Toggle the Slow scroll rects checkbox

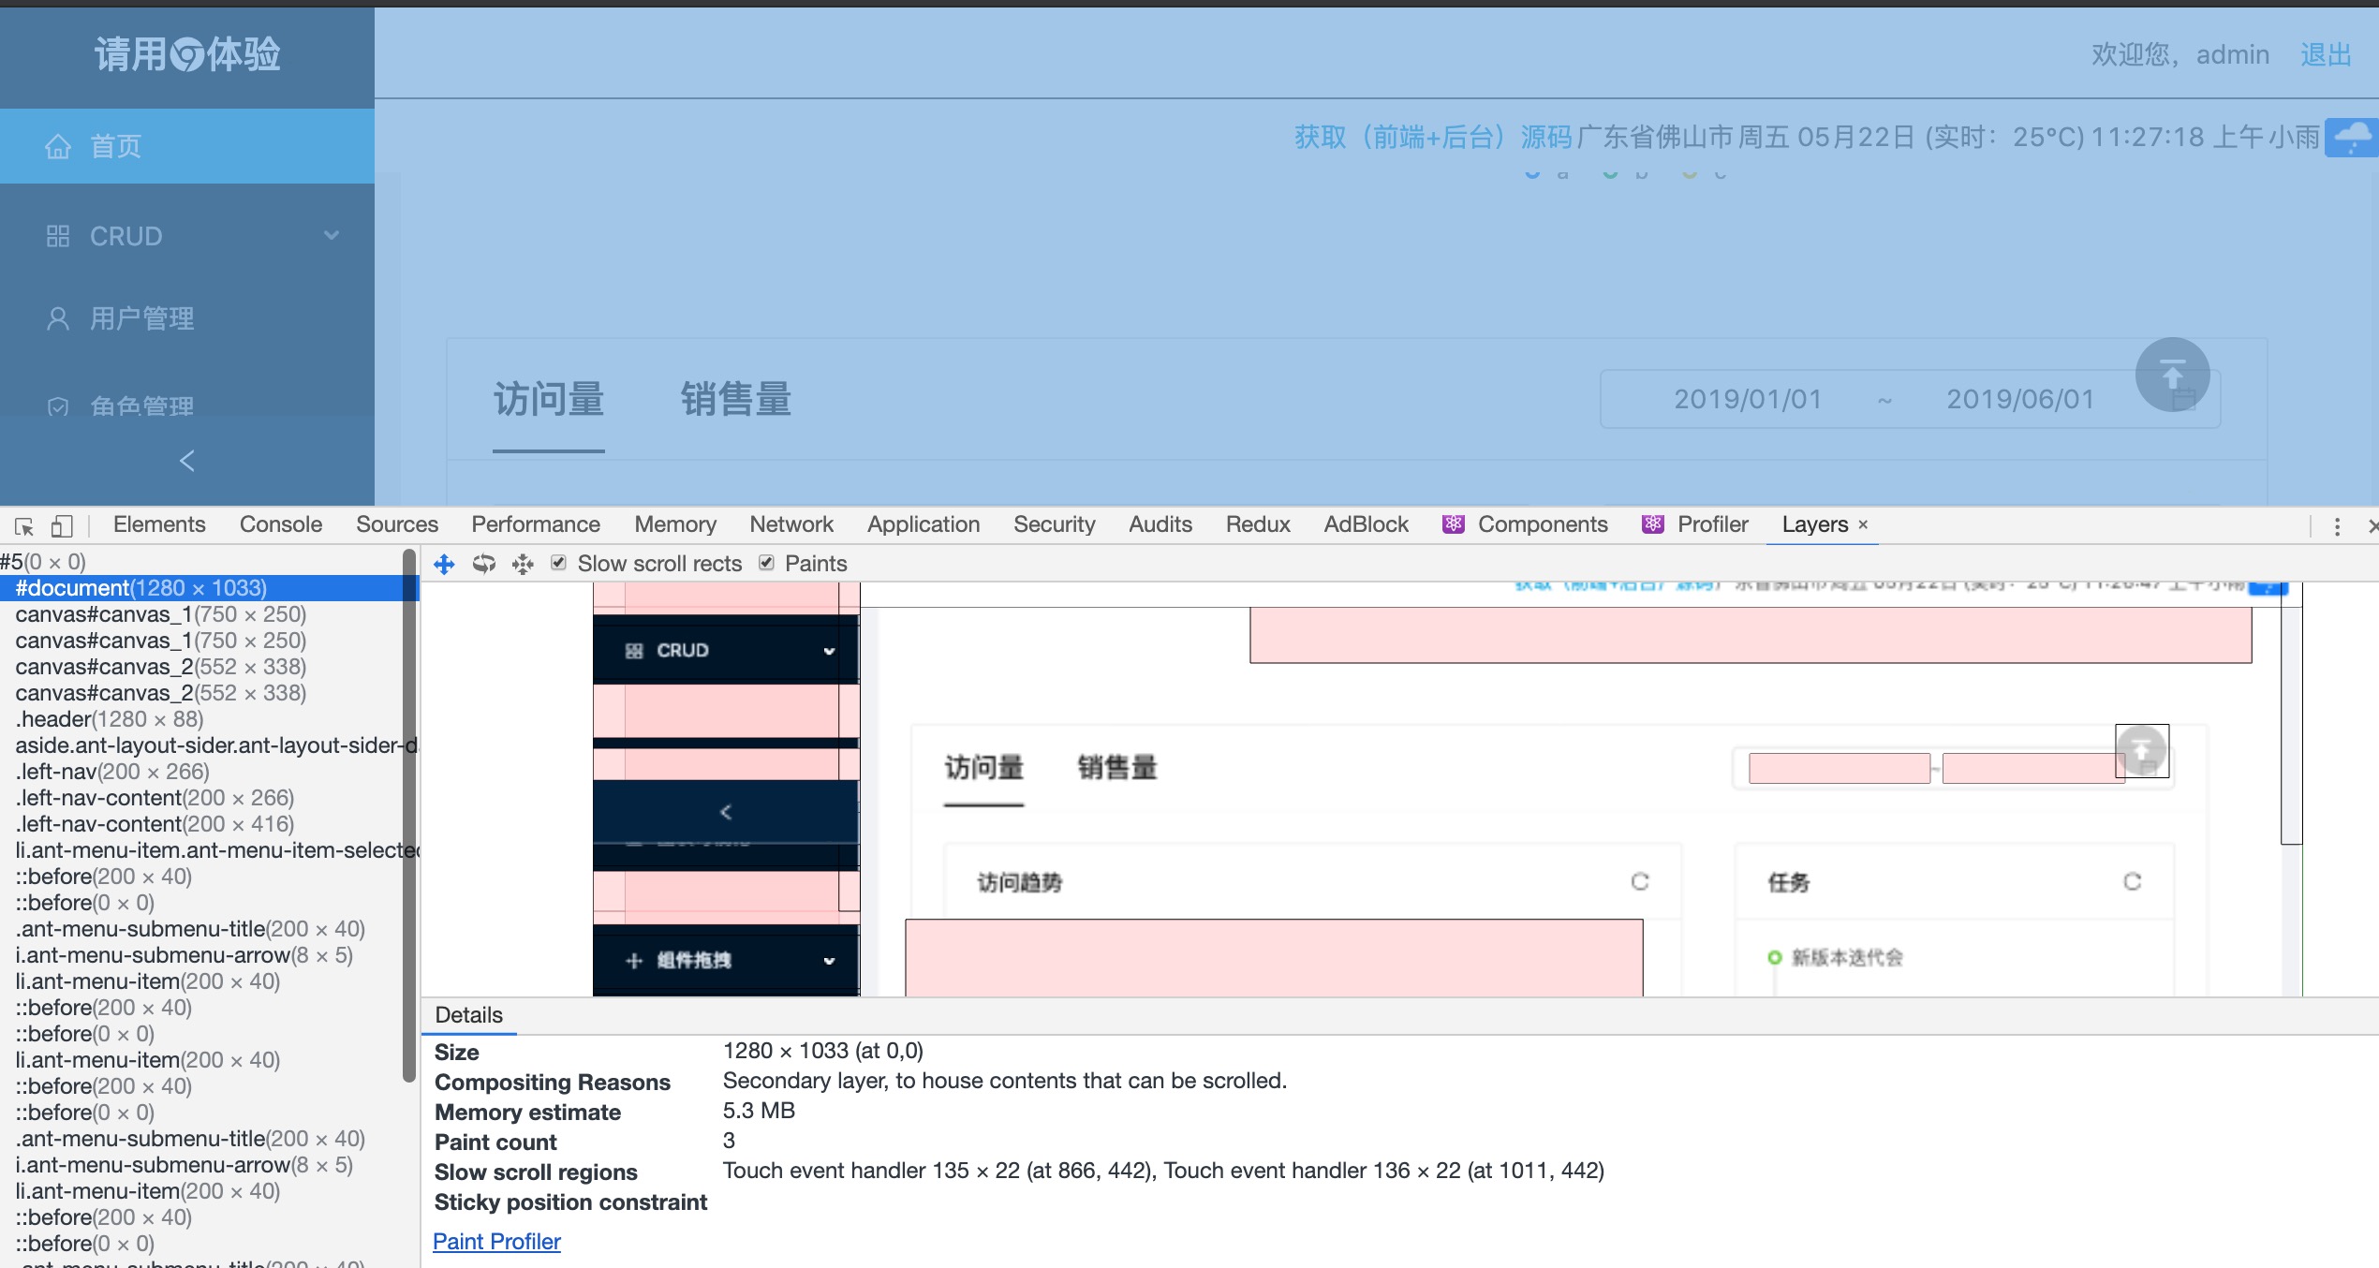click(x=558, y=563)
